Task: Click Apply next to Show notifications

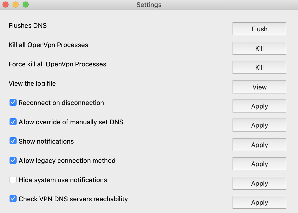Action: (x=259, y=145)
